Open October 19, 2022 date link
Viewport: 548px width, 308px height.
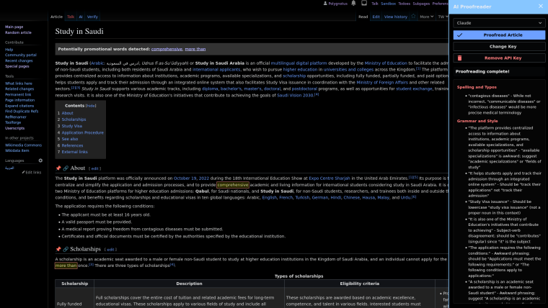(x=191, y=178)
